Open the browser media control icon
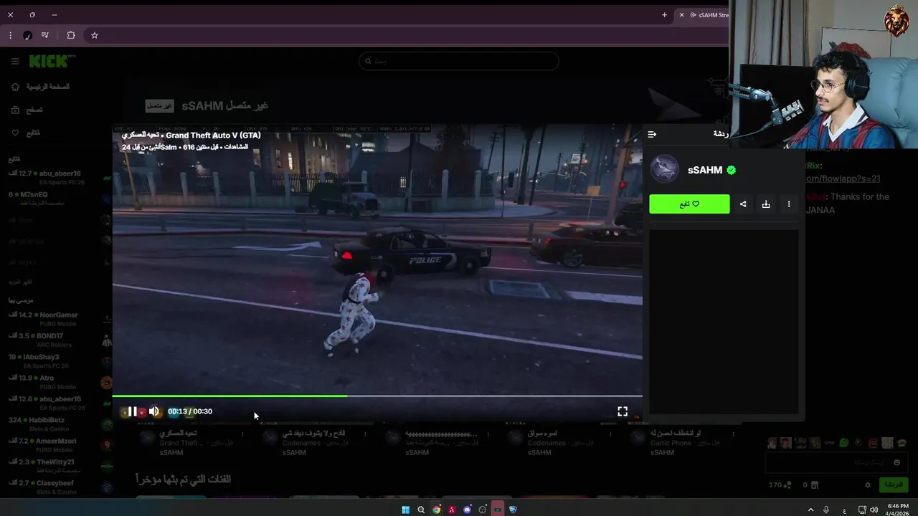918x516 pixels. [45, 35]
